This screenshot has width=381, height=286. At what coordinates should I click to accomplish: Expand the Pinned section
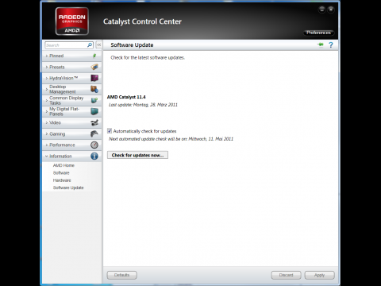point(71,56)
